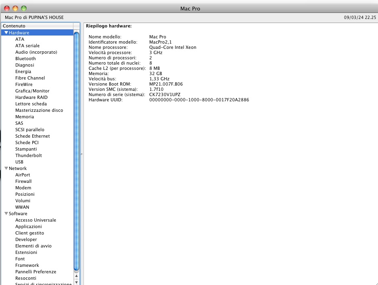378x285 pixels.
Task: Click the green zoom window button
Action: click(x=24, y=8)
